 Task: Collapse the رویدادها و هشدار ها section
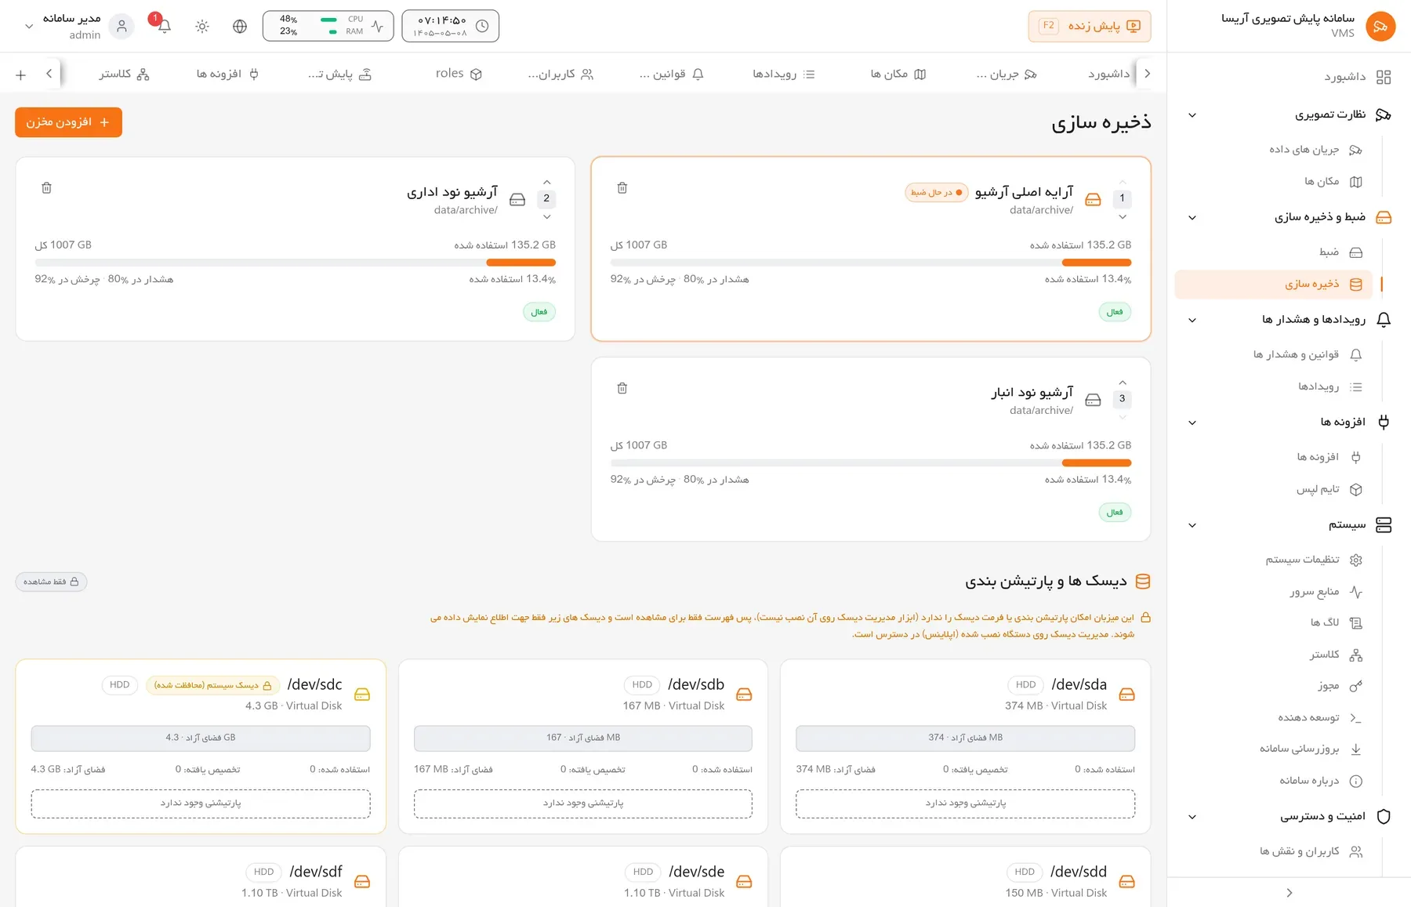[1192, 320]
